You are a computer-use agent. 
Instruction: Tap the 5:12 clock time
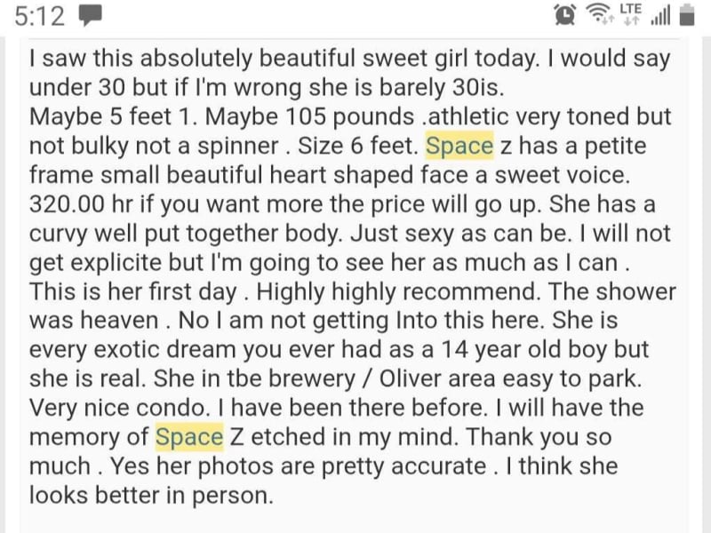click(x=40, y=15)
